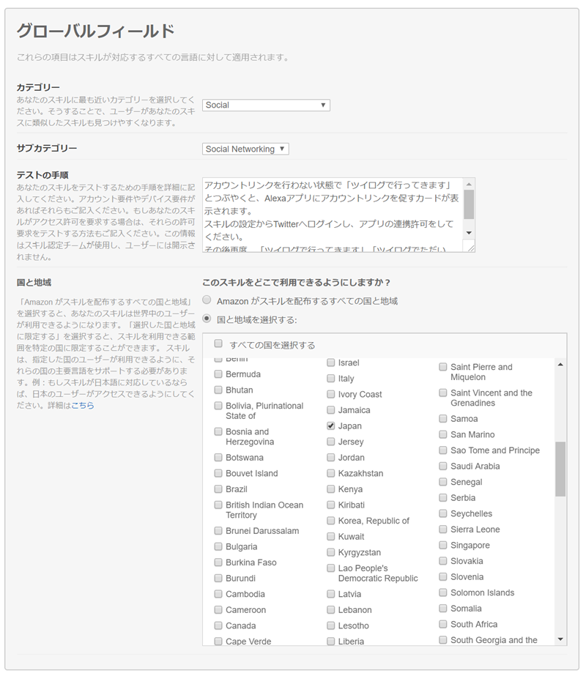Select the Amazon がスキルを配布するすべての国と地域 radio option
Screen dimensions: 586x676
point(207,300)
